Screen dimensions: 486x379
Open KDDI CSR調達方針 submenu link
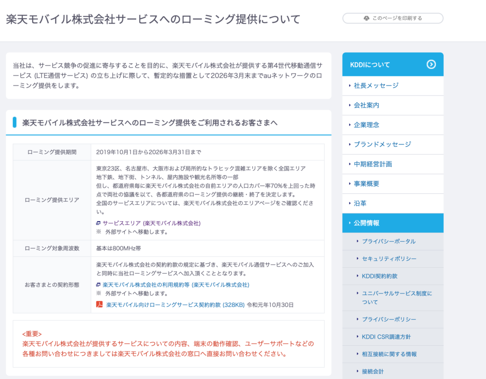tap(393, 337)
